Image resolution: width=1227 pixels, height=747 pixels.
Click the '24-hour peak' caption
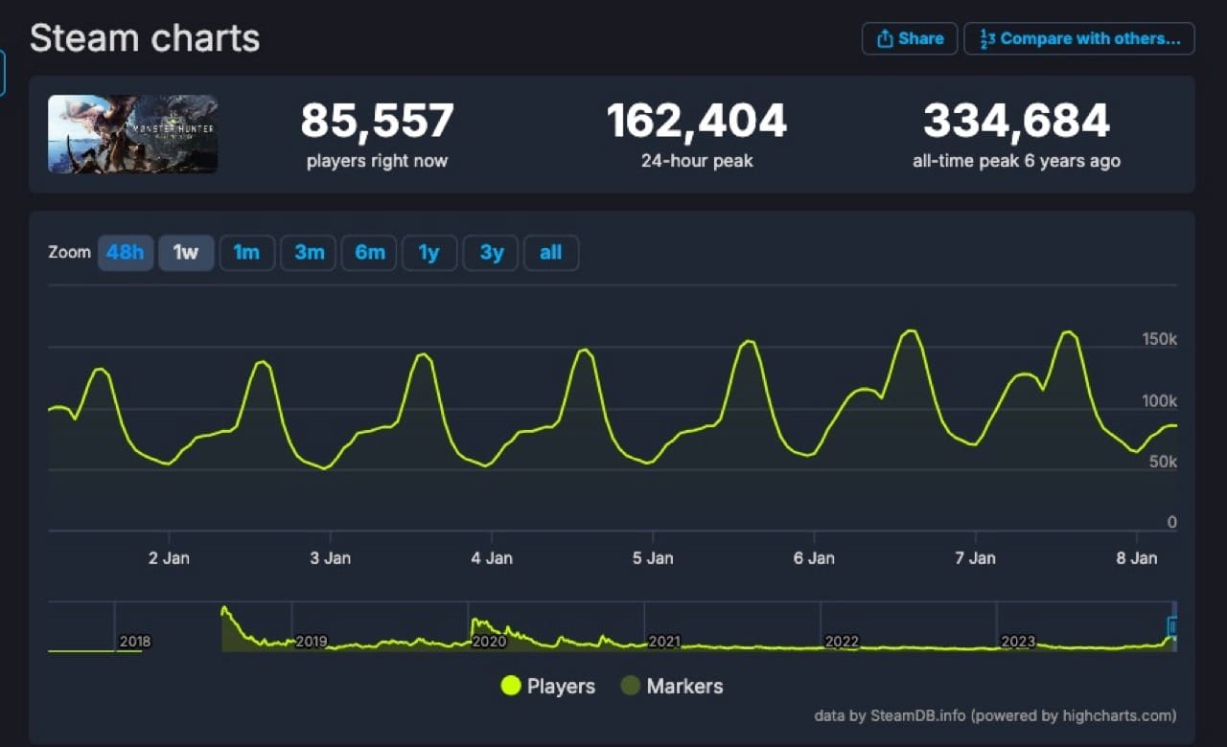point(697,161)
